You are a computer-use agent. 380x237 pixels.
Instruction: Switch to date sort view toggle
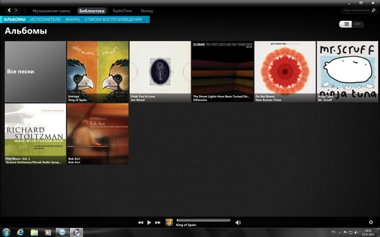tap(346, 24)
